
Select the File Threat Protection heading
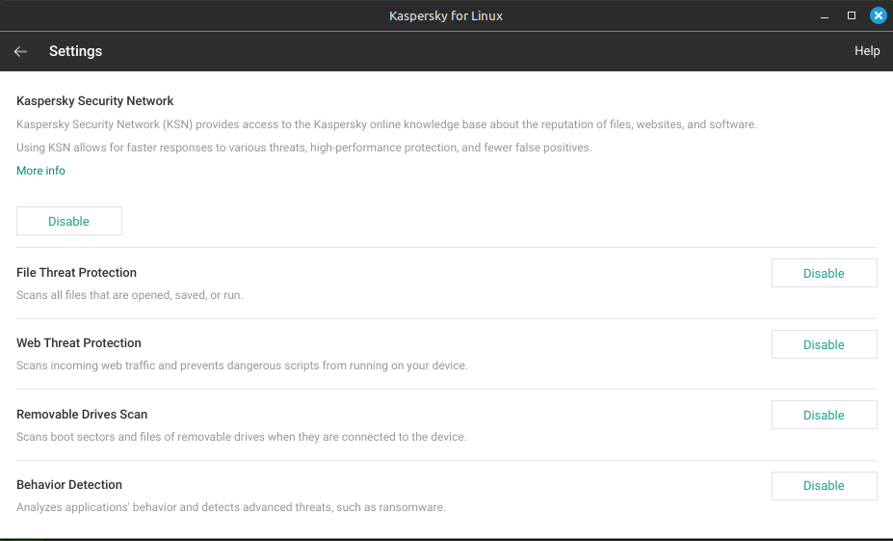tap(76, 273)
